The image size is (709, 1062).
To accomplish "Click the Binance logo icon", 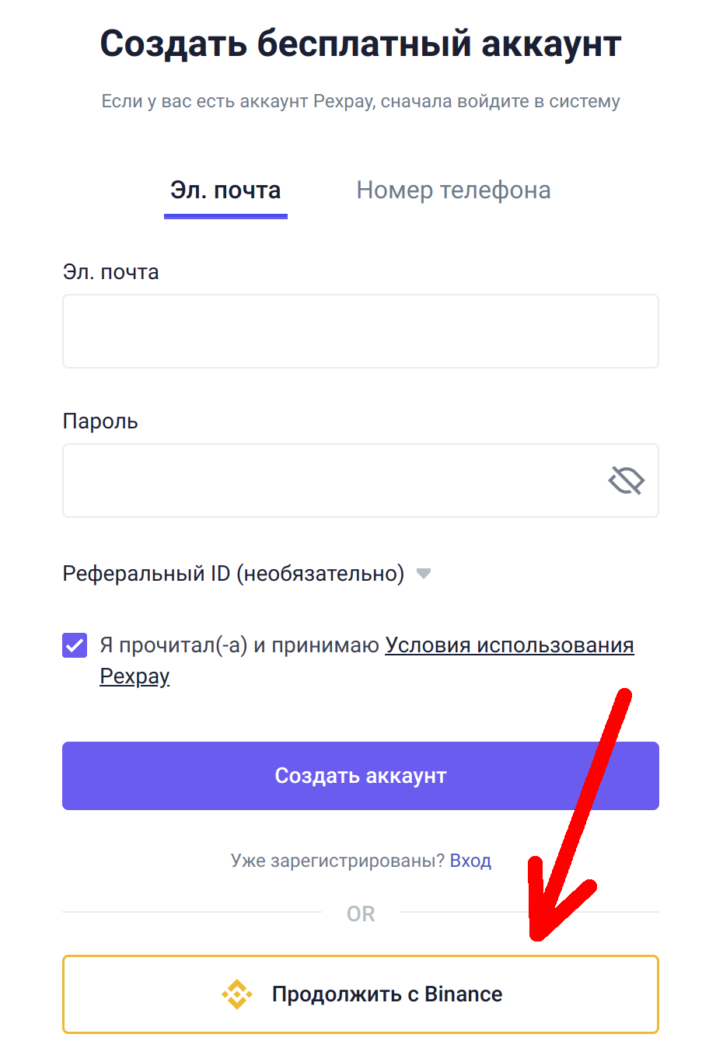I will [x=237, y=994].
